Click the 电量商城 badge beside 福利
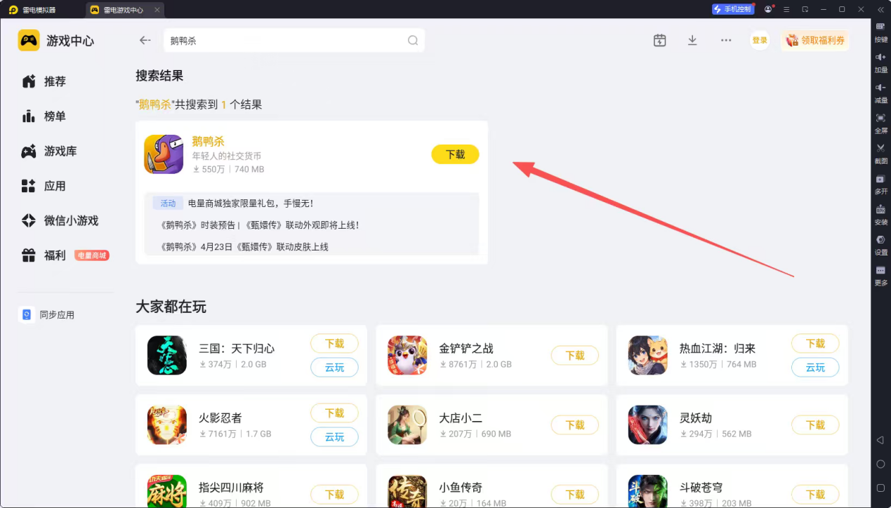This screenshot has width=891, height=508. 92,255
